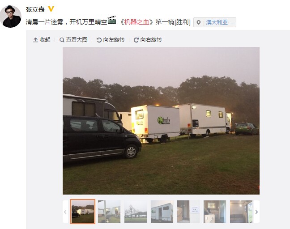
Task: Select the sixth thumbnail of trailer interior
Action: coord(215,212)
